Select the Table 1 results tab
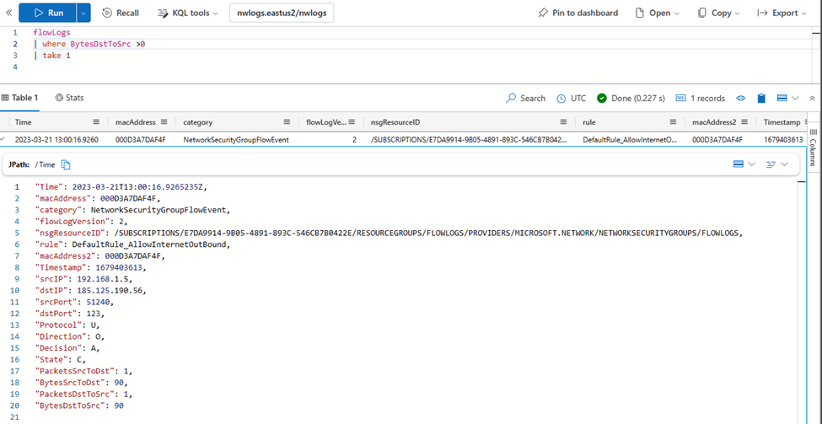822x424 pixels. tap(20, 98)
